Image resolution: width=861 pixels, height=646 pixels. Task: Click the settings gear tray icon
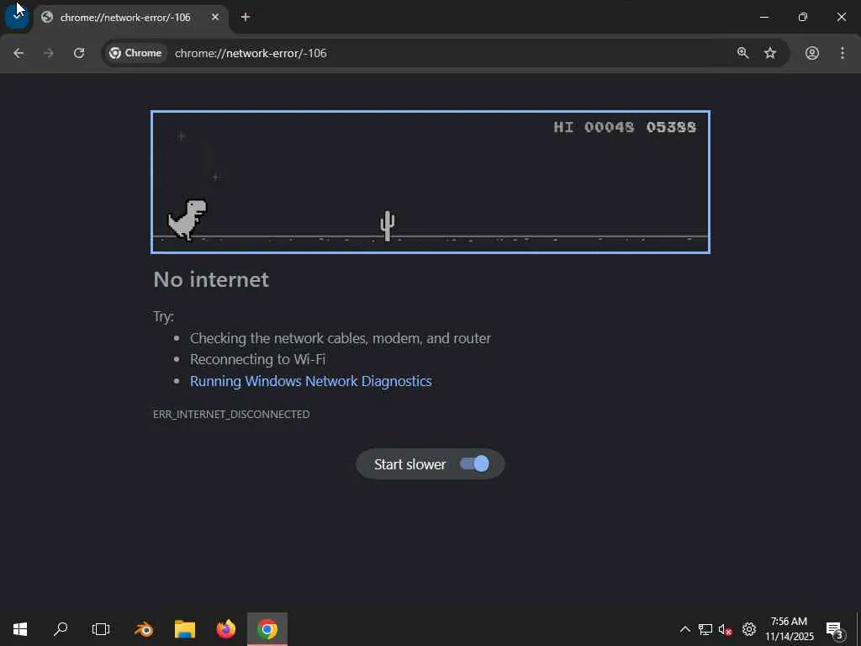(x=749, y=629)
